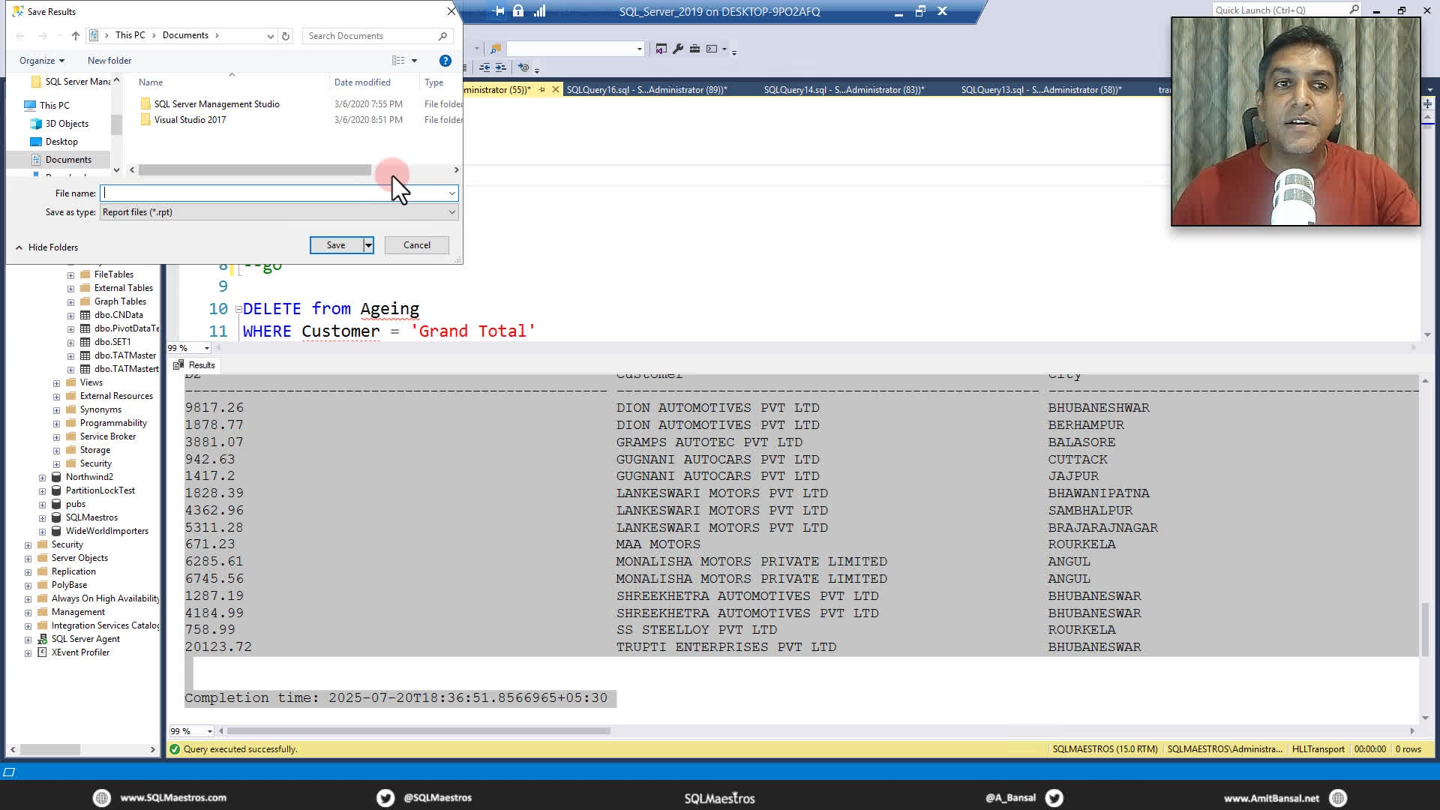Click Quick Launch search box

click(x=1285, y=10)
